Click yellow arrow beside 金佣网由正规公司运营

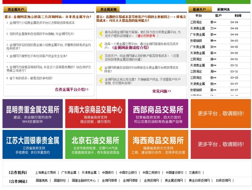[x=101, y=81]
